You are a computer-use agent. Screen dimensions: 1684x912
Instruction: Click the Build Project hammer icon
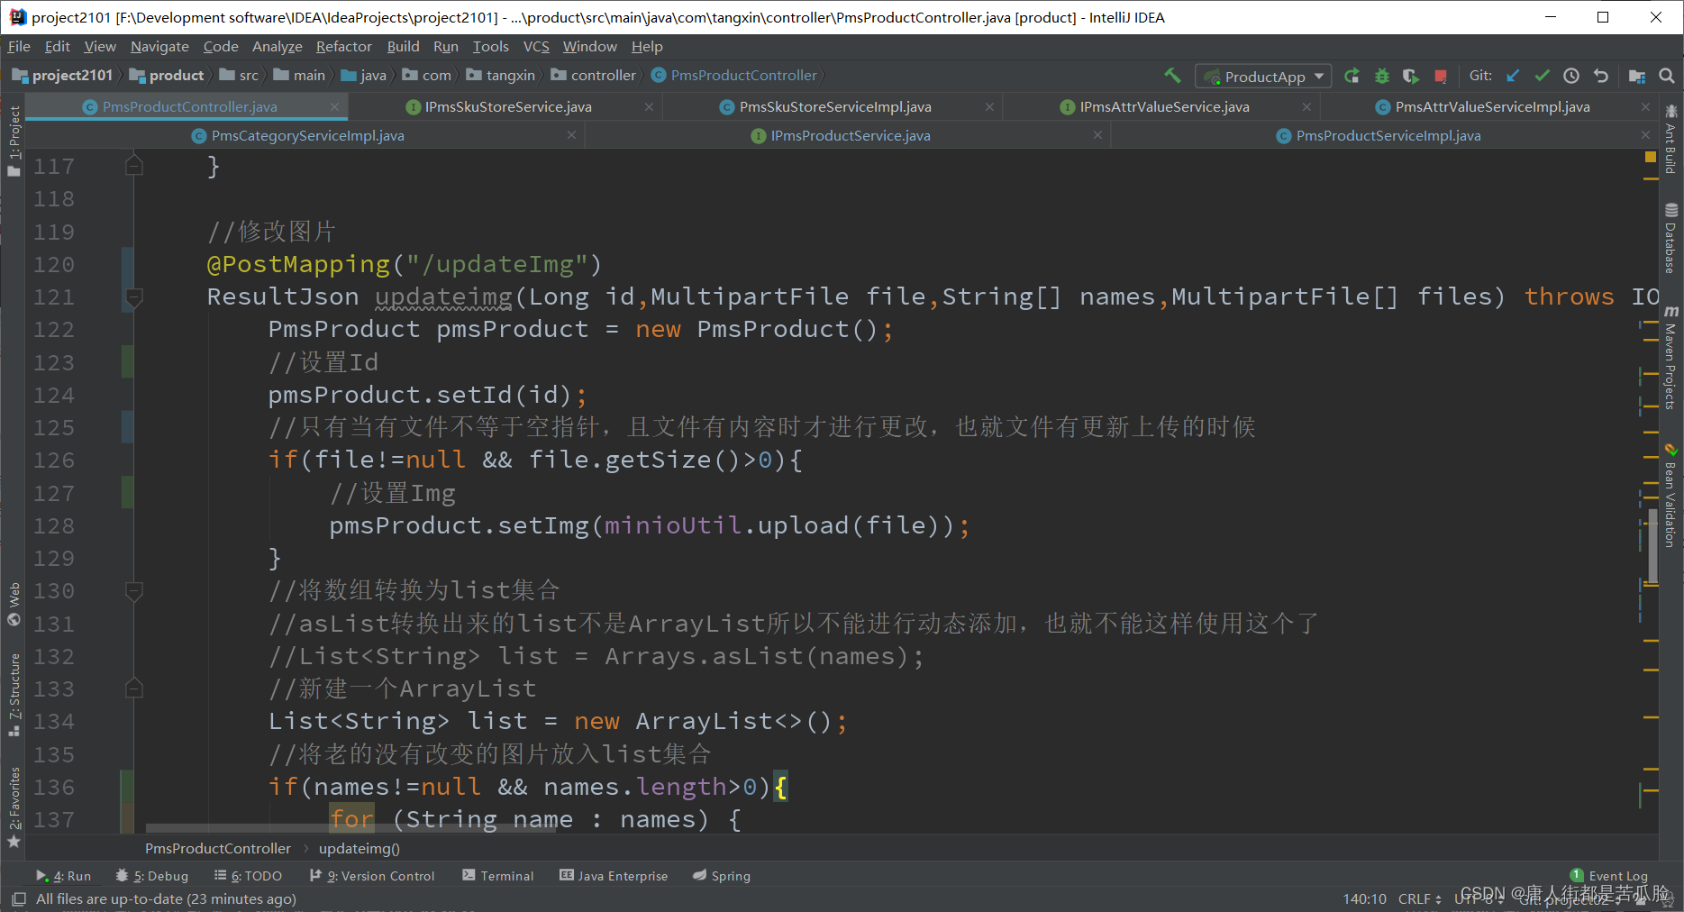click(1171, 76)
